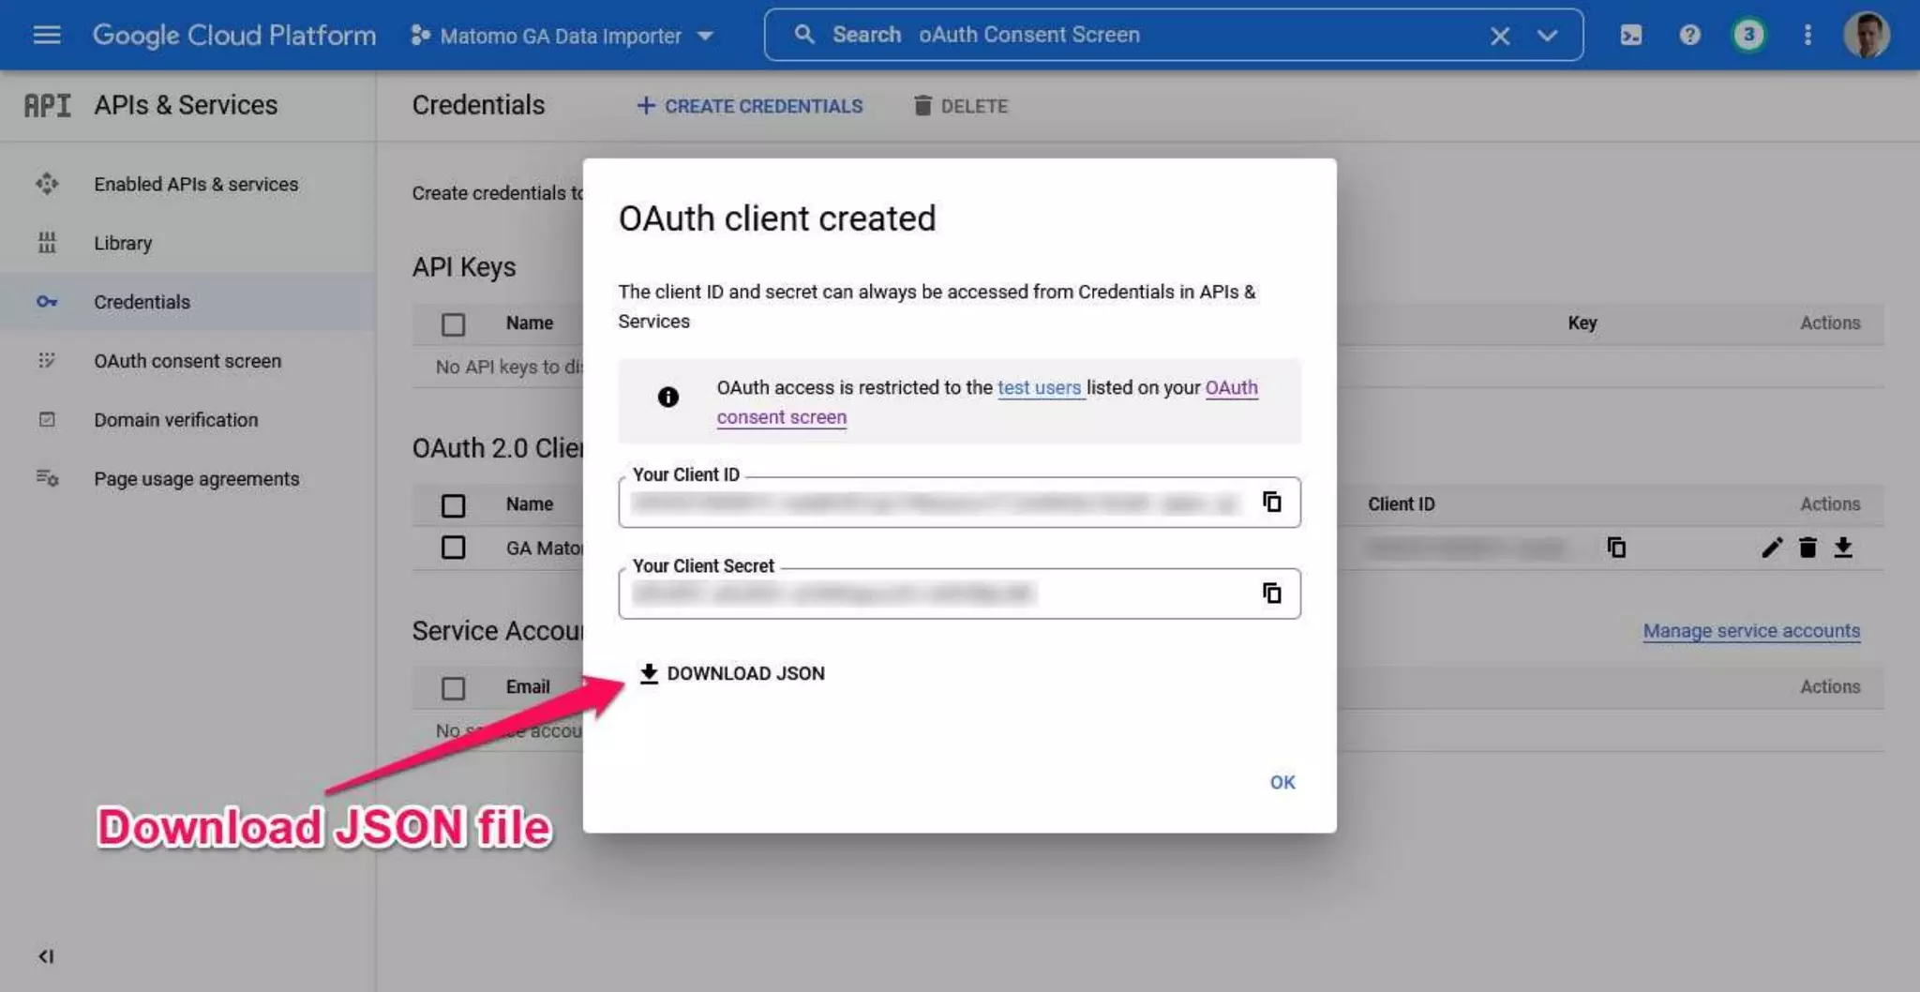1920x992 pixels.
Task: Toggle the OAuth 2.0 Client IDs header checkbox
Action: point(454,506)
